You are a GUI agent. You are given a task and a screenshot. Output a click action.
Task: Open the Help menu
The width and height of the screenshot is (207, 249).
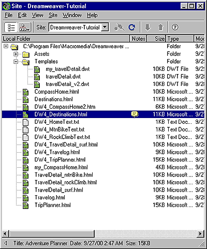pyautogui.click(x=92, y=15)
